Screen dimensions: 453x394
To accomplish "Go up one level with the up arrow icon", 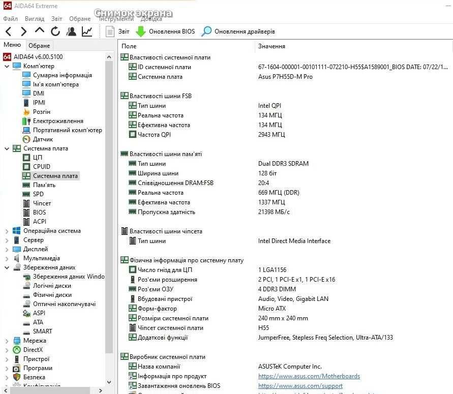I will point(40,31).
